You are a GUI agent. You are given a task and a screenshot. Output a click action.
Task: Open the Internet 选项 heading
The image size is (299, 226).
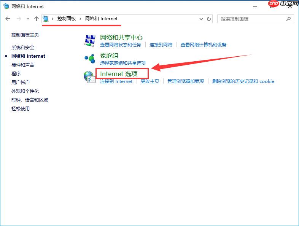point(119,74)
